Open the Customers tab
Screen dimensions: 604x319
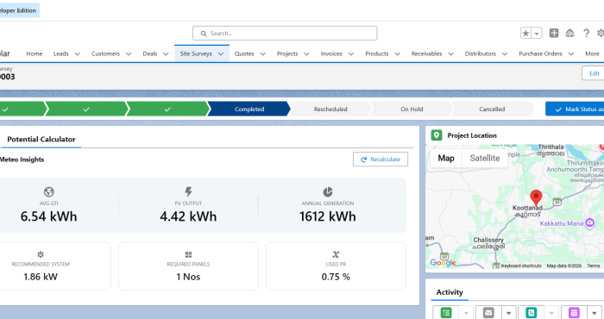105,53
